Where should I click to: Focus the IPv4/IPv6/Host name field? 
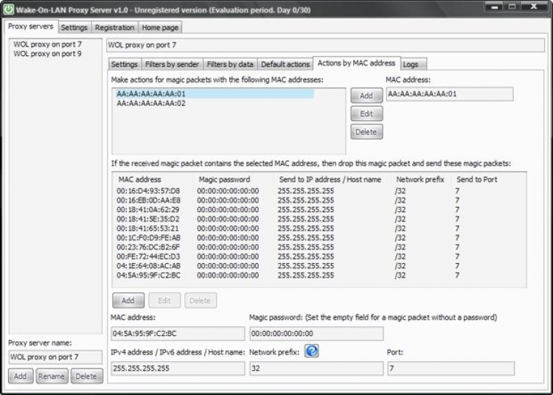tap(178, 368)
